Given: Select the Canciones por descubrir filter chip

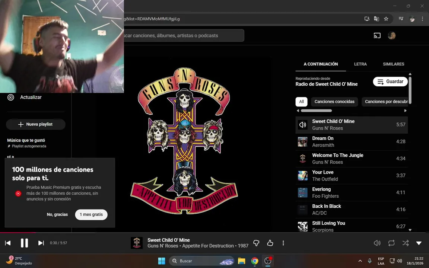Looking at the screenshot, I should 385,102.
